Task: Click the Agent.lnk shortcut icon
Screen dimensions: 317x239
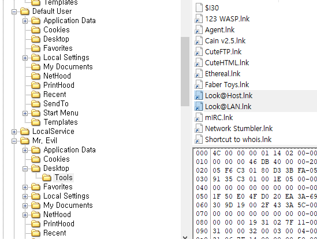Action: [x=199, y=29]
